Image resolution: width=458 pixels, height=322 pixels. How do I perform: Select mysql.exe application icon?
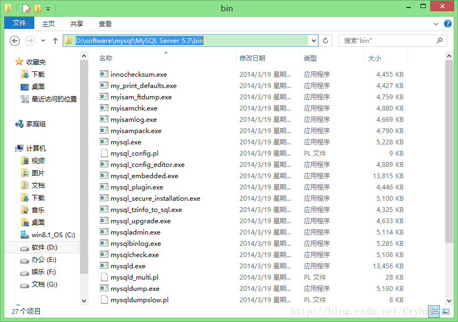pos(104,142)
